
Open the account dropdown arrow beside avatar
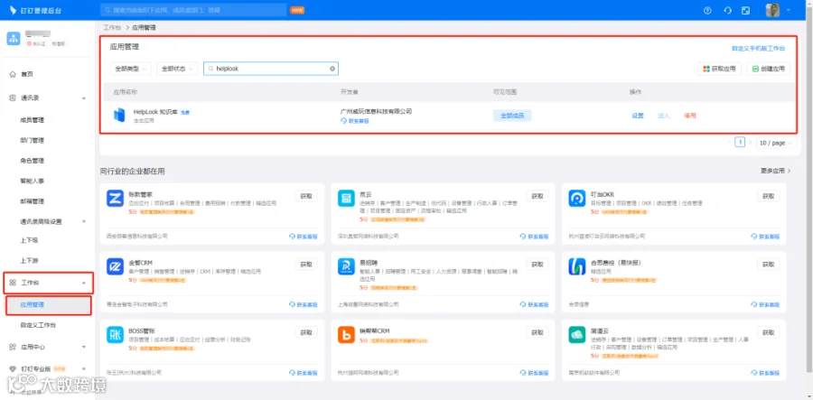[790, 10]
